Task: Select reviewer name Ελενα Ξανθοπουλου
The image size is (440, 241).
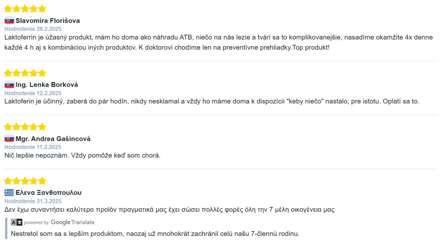Action: coord(48,193)
